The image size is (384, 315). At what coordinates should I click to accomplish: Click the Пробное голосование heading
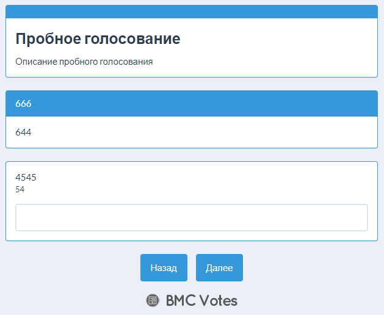click(98, 38)
